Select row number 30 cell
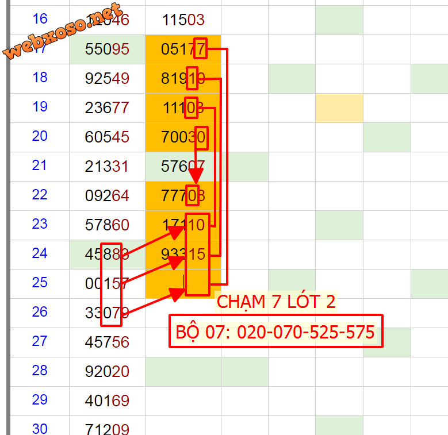448x435 pixels. coord(40,426)
